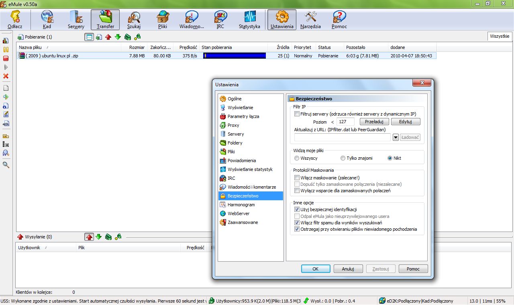Click OK button in Ustawienia dialog
Screen dimensions: 514x305
pyautogui.click(x=316, y=269)
